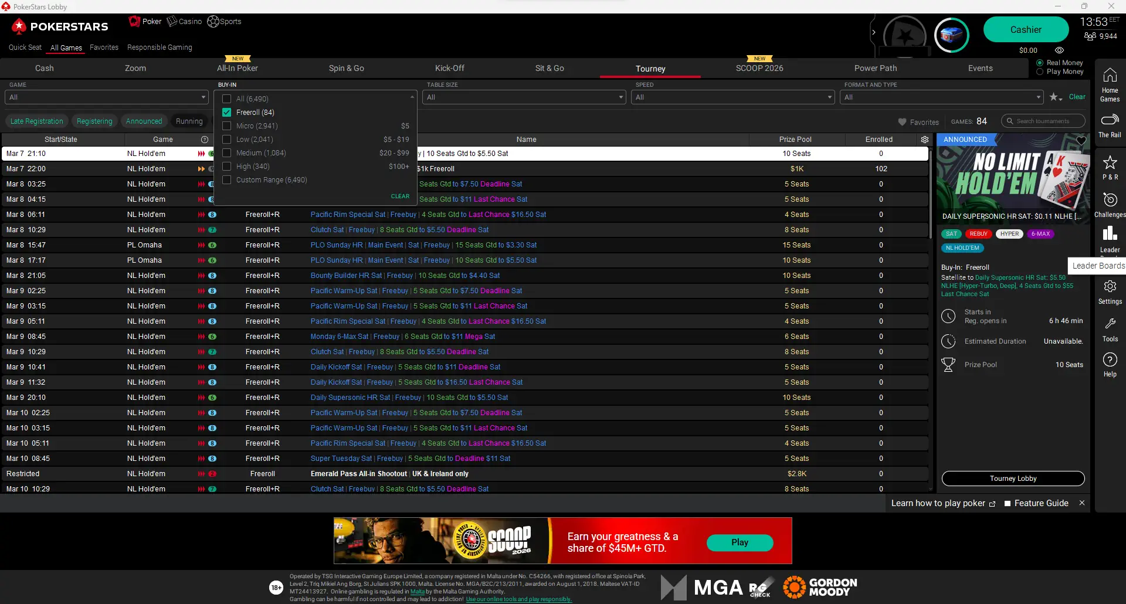The height and width of the screenshot is (604, 1126).
Task: Open the Speed filter dropdown
Action: point(732,97)
